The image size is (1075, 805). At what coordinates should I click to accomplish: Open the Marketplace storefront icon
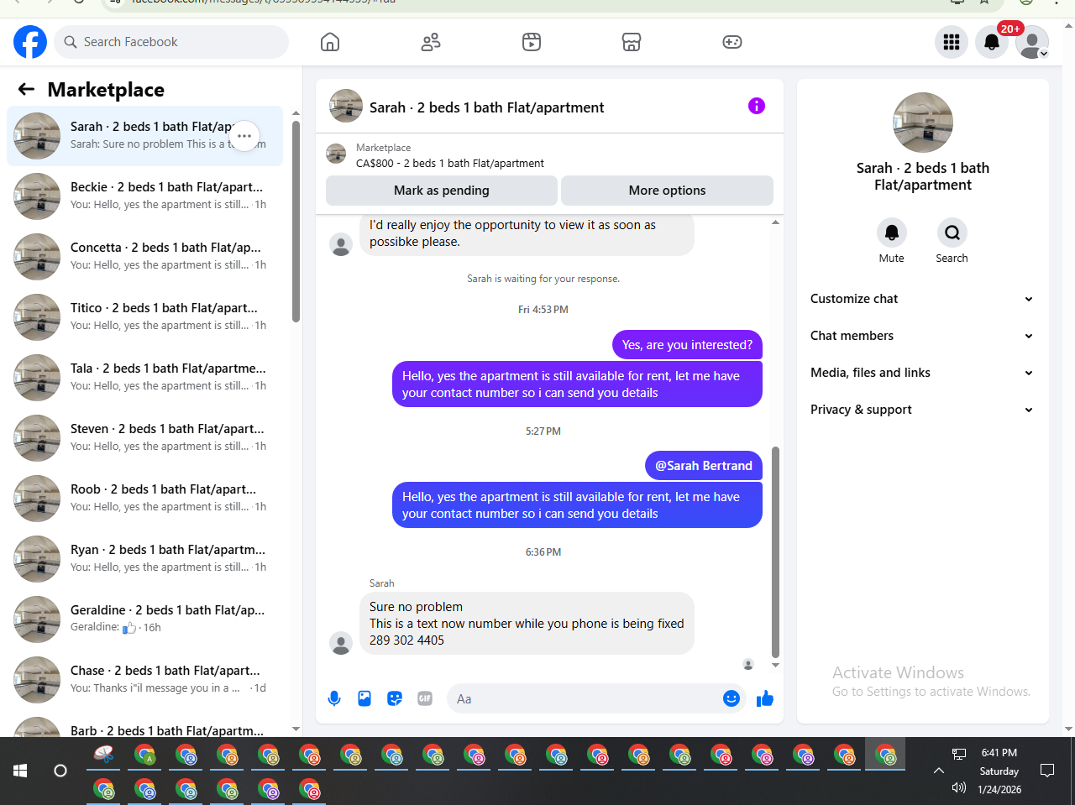tap(632, 42)
